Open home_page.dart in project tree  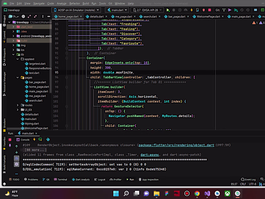coord(39,87)
